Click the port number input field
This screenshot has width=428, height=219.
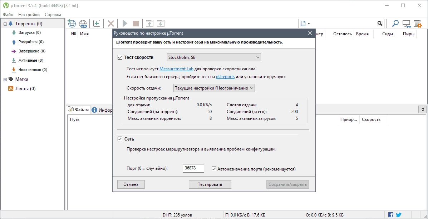[193, 168]
